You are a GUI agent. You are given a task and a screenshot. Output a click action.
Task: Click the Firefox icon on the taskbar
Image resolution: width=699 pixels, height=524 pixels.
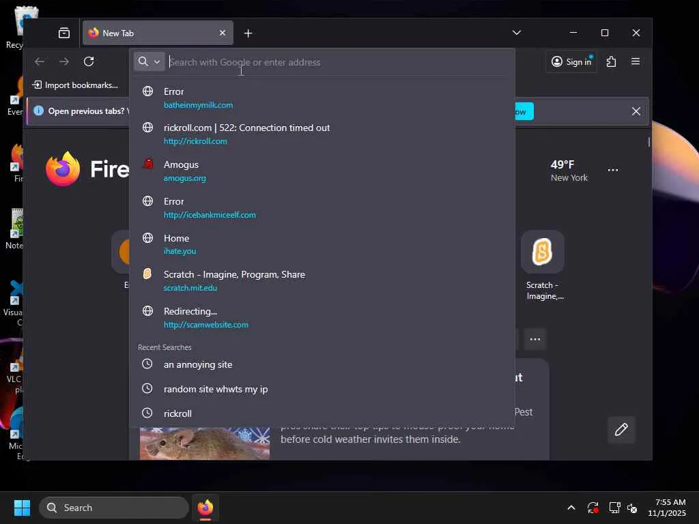[x=205, y=508]
